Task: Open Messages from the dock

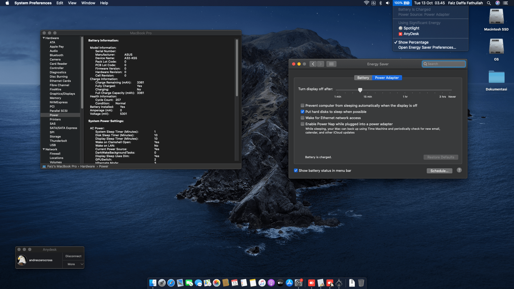Action: 198,283
